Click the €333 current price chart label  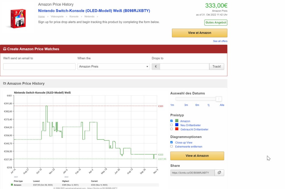click(x=161, y=155)
